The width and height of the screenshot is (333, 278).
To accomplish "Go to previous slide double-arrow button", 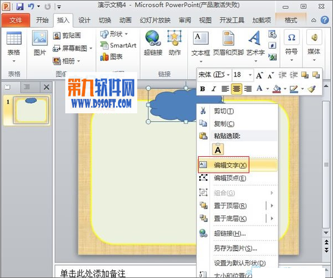I will point(326,242).
